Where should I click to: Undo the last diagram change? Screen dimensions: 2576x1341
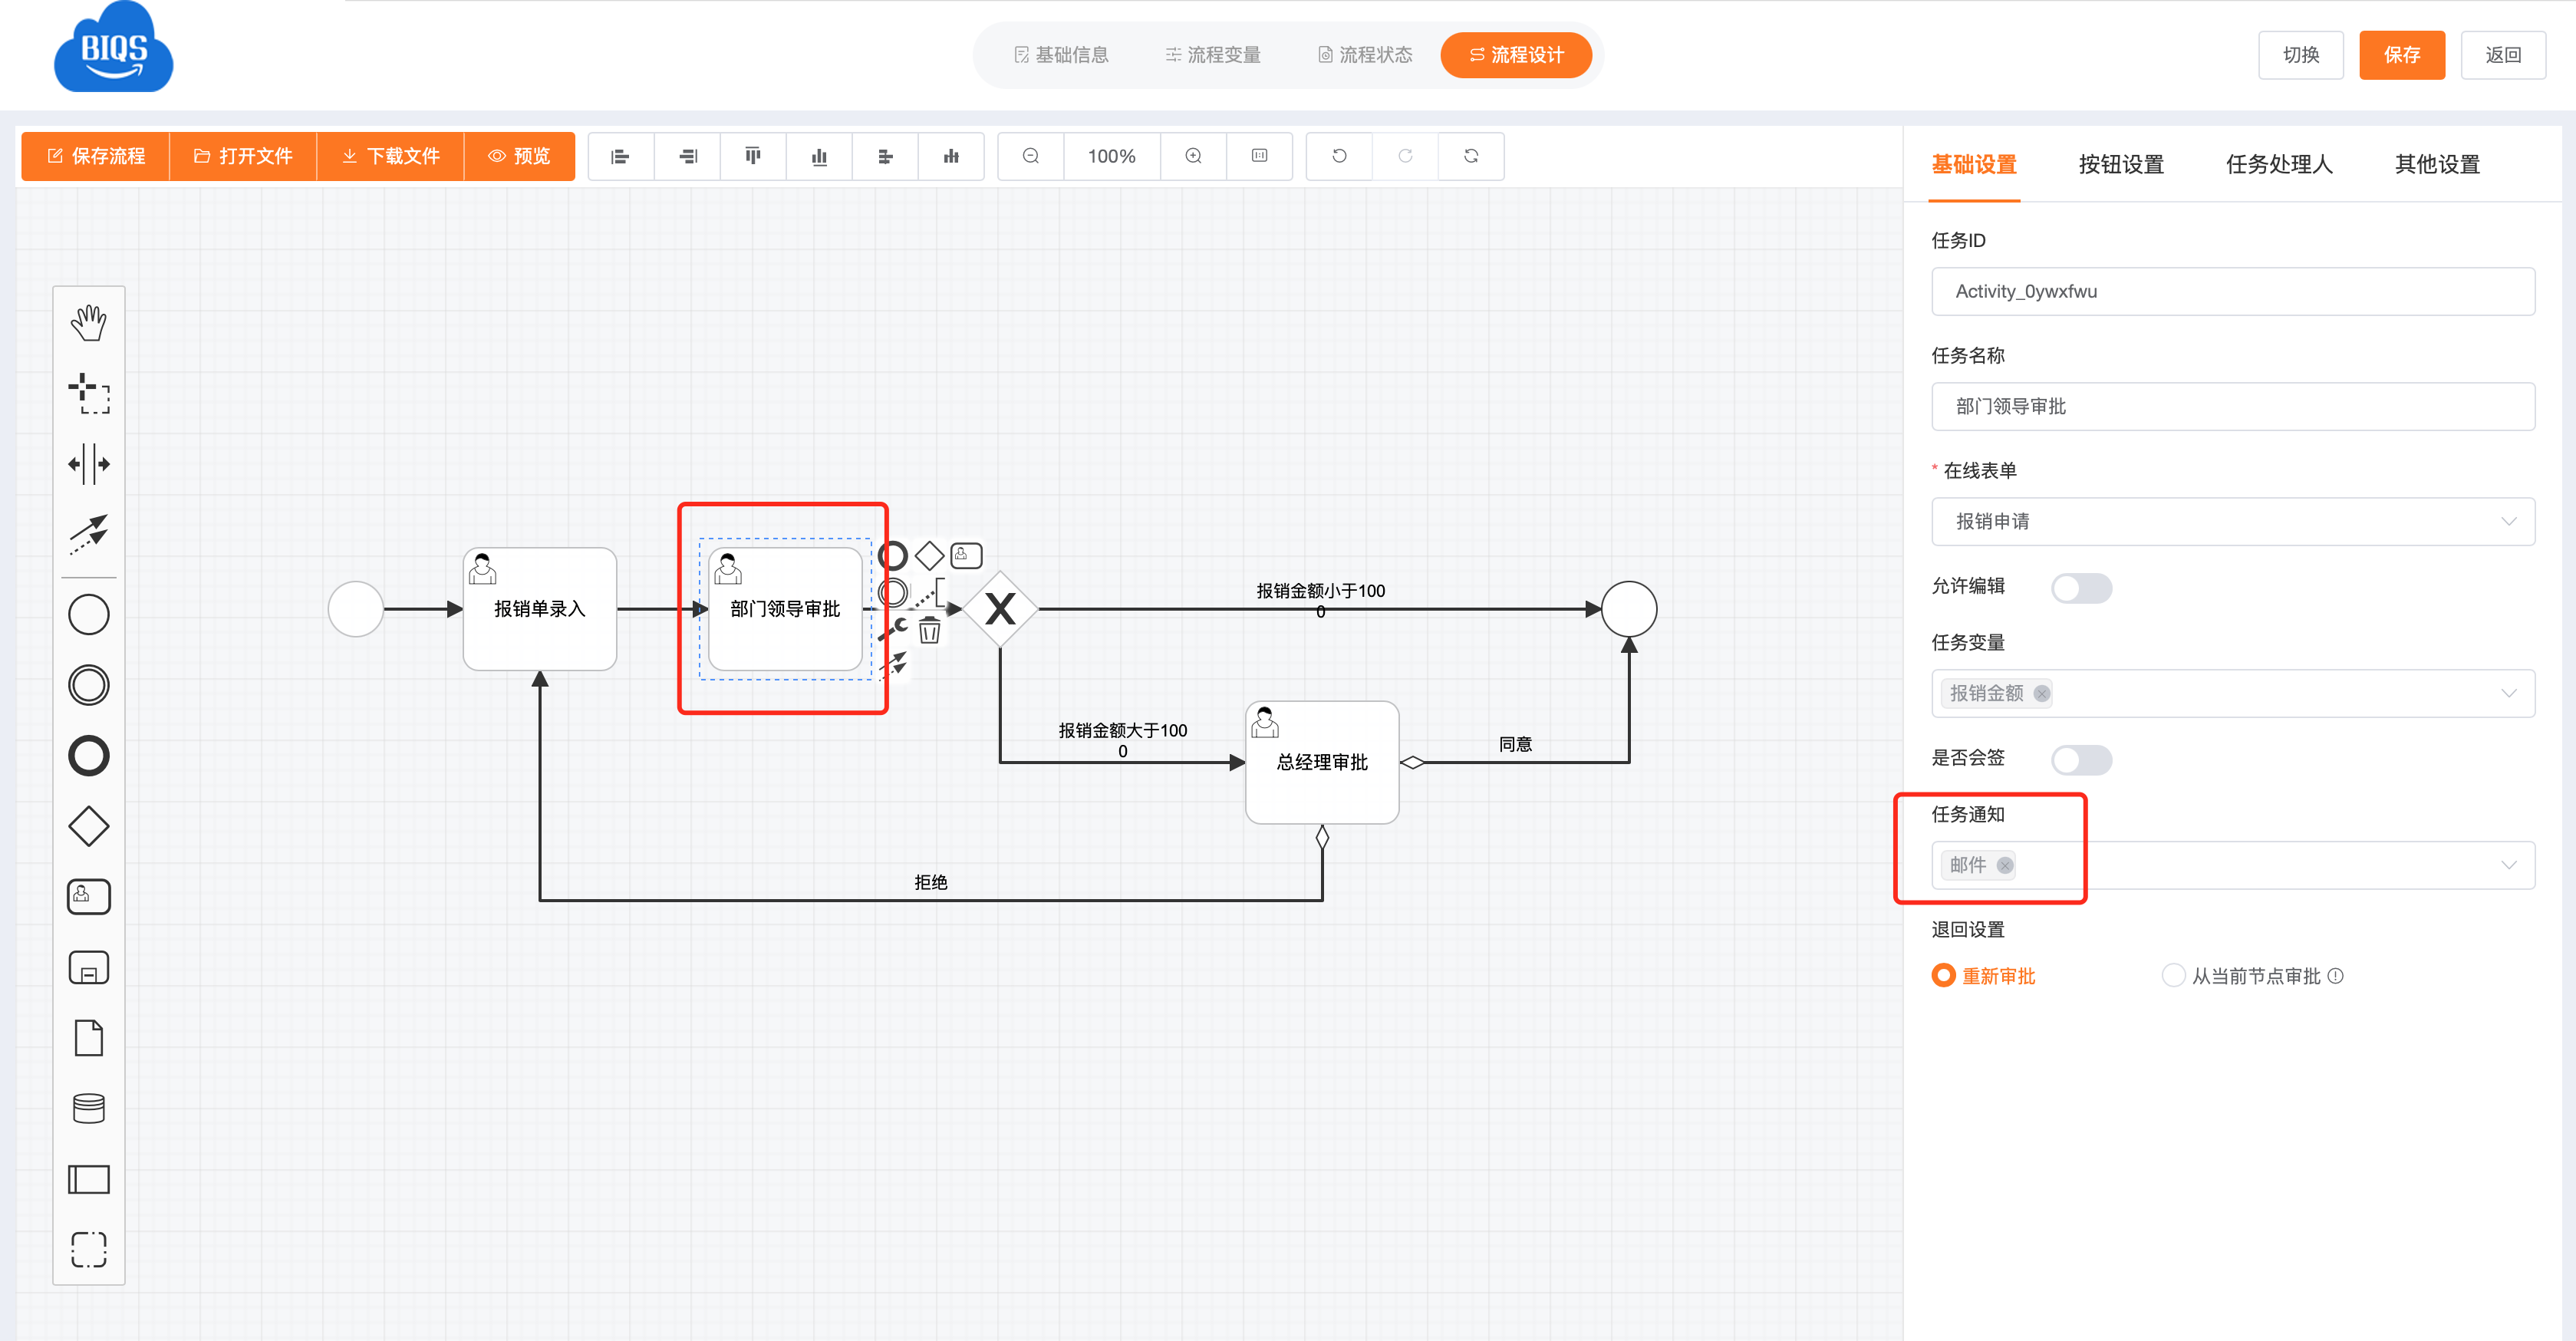(x=1339, y=156)
